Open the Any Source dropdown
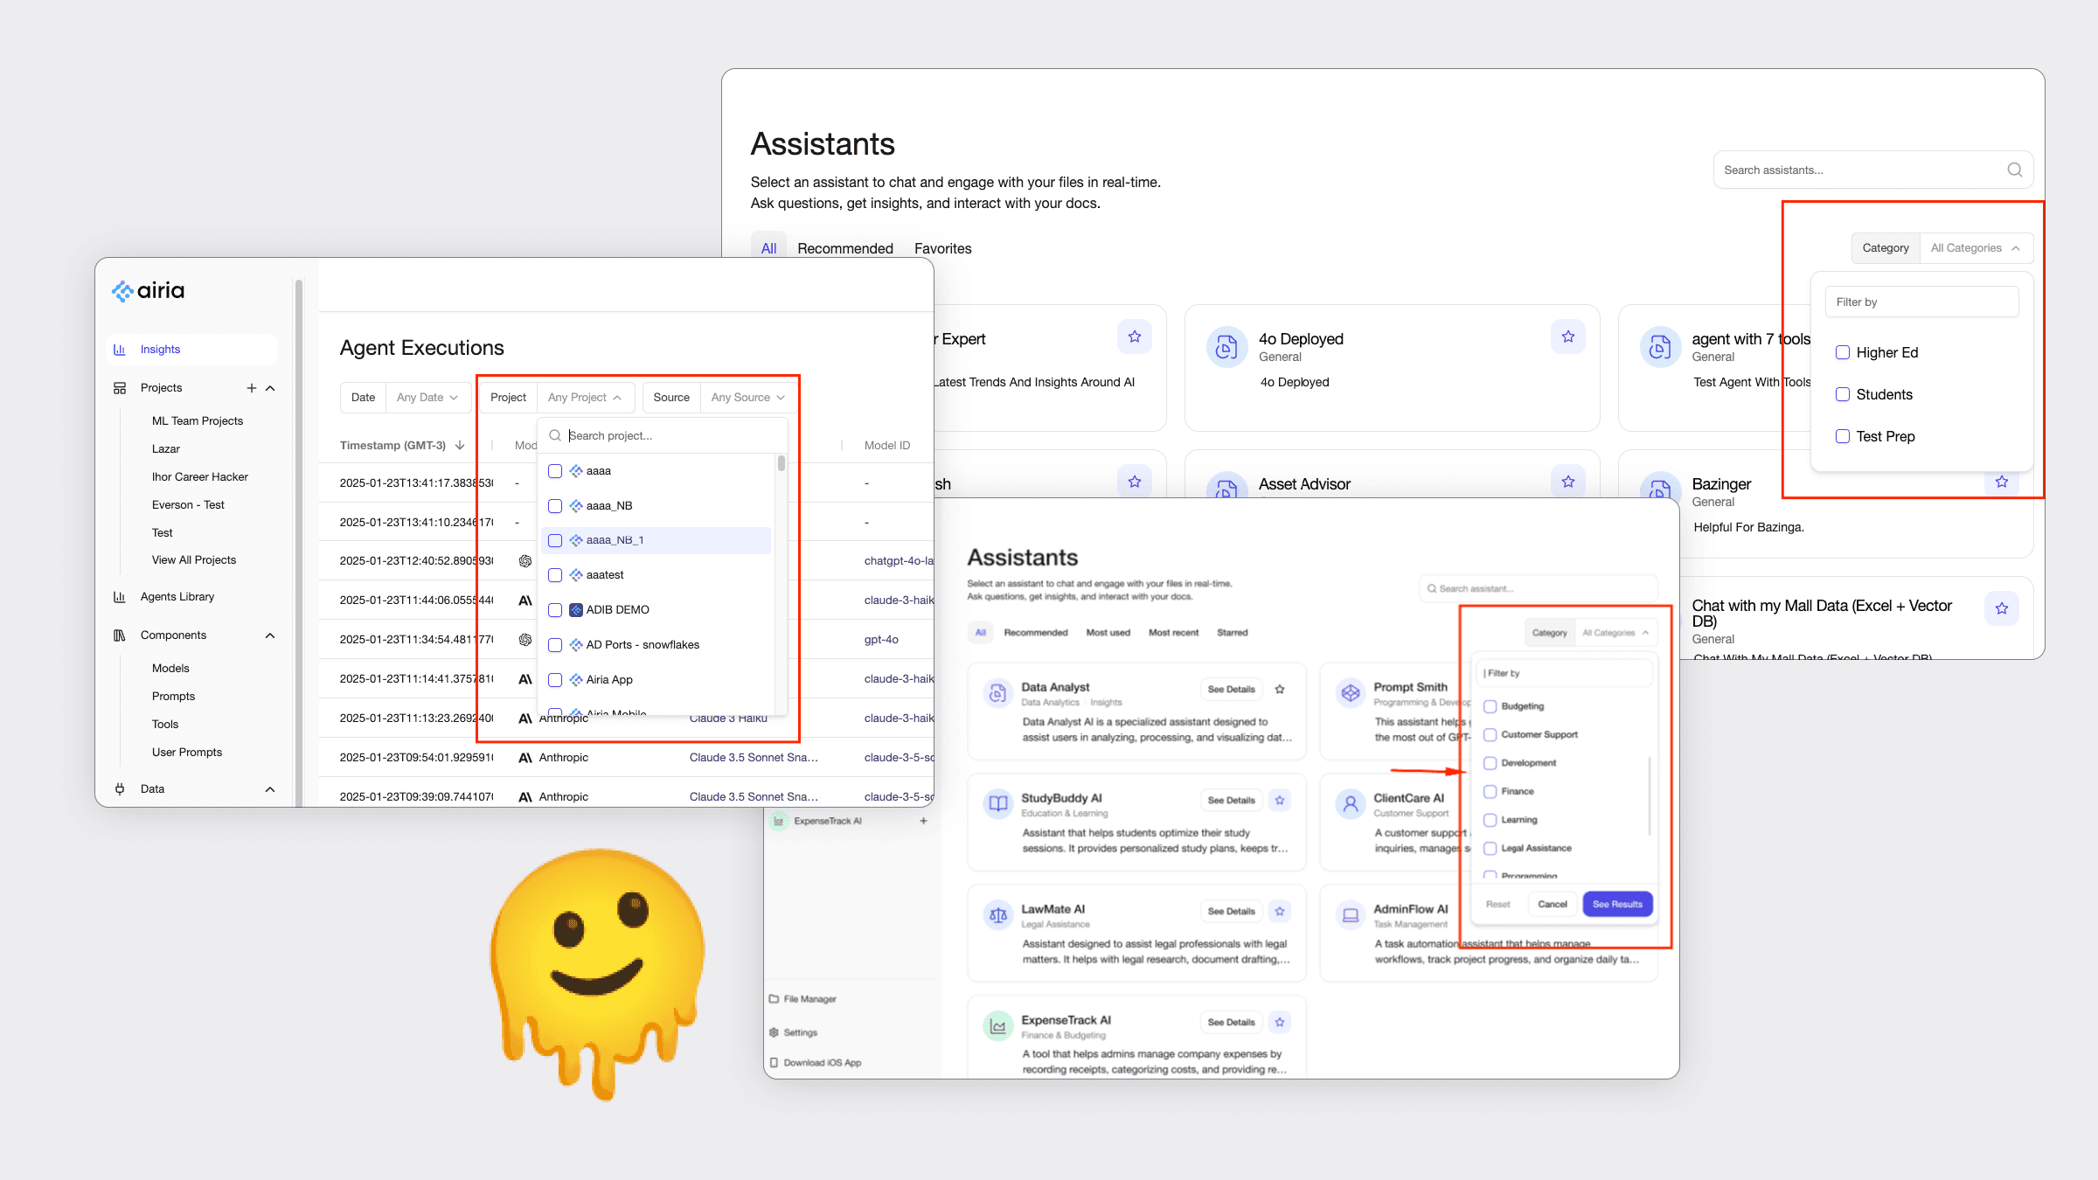The height and width of the screenshot is (1180, 2098). (747, 398)
